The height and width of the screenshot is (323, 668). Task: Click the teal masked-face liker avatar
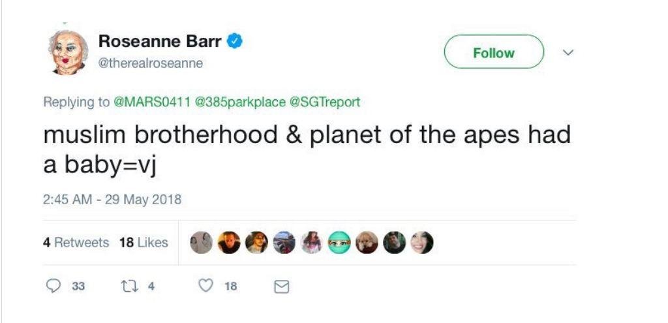pyautogui.click(x=339, y=243)
